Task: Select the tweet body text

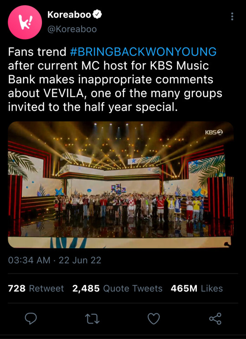Action: [x=115, y=79]
